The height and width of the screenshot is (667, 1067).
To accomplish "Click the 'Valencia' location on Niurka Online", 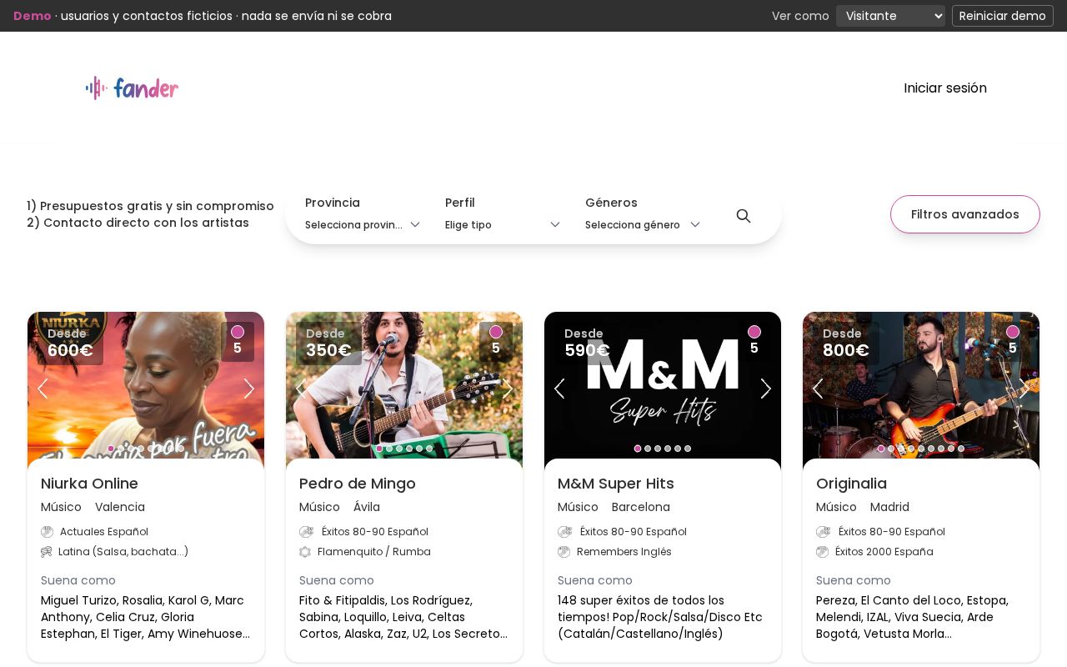I will pos(120,507).
